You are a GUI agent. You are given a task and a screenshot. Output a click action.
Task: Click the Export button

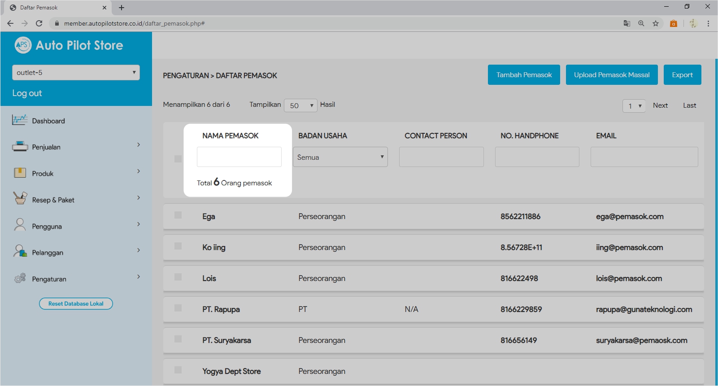click(682, 75)
